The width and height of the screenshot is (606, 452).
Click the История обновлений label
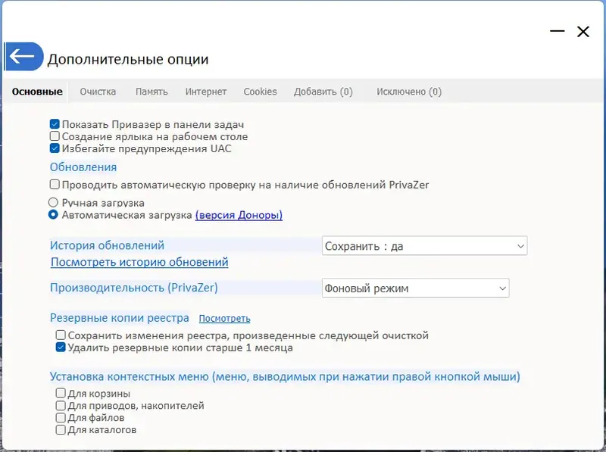pyautogui.click(x=107, y=245)
